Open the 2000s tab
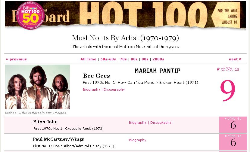Image resolution: width=250 pixels, height=152 pixels. [158, 59]
